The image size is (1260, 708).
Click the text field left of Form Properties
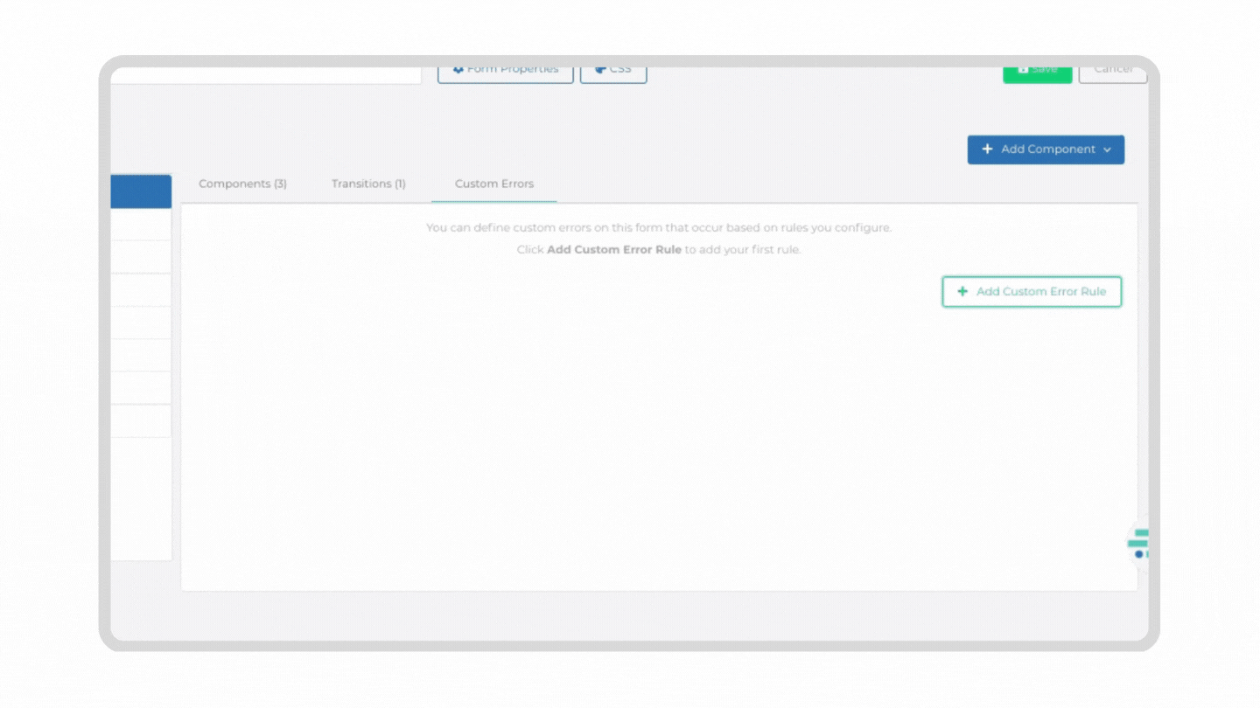(x=266, y=74)
